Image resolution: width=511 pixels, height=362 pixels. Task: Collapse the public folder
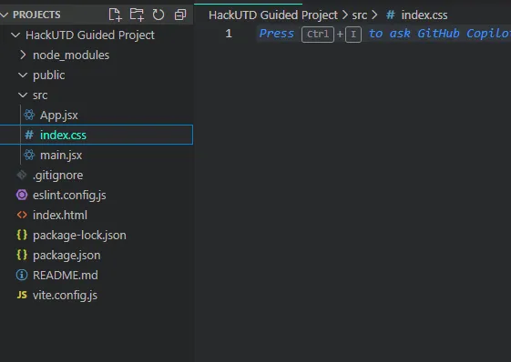coord(23,75)
